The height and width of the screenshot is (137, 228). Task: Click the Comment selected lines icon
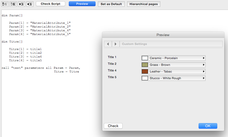(x=5, y=4)
